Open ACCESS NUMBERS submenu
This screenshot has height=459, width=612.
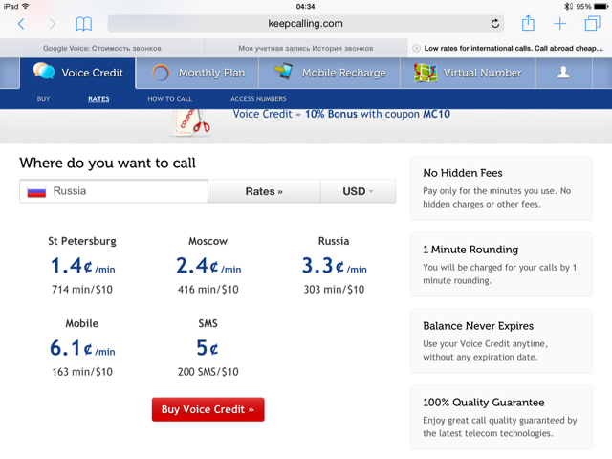(x=258, y=99)
